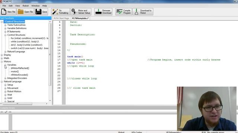Click the Fix Formatting wand icon
238x133 pixels.
tap(55, 12)
